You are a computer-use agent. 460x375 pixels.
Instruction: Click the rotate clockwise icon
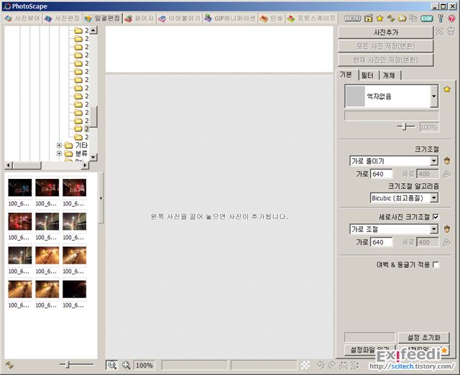point(332,365)
